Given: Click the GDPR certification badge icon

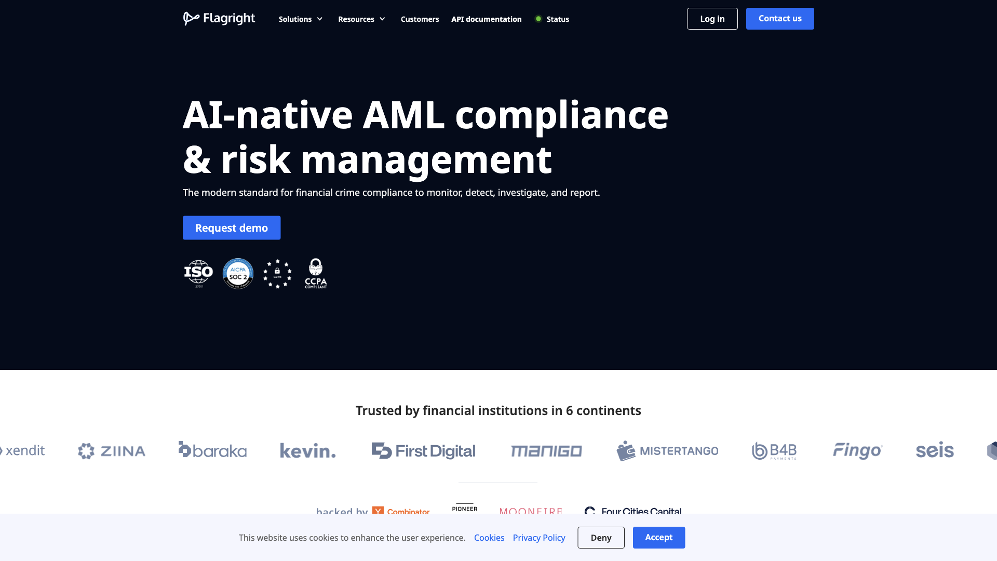Looking at the screenshot, I should tap(277, 273).
